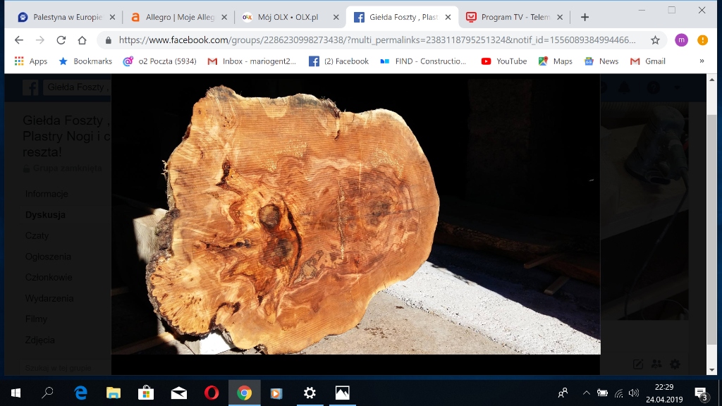722x406 pixels.
Task: View site security lock info
Action: [108, 40]
